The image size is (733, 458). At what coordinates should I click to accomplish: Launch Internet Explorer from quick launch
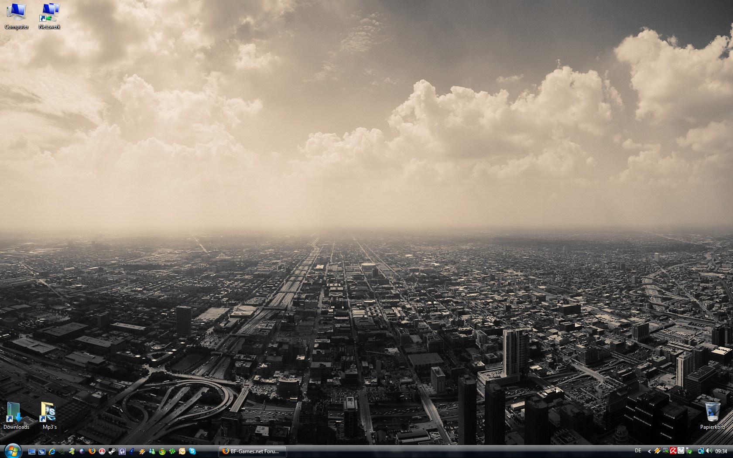pyautogui.click(x=52, y=451)
